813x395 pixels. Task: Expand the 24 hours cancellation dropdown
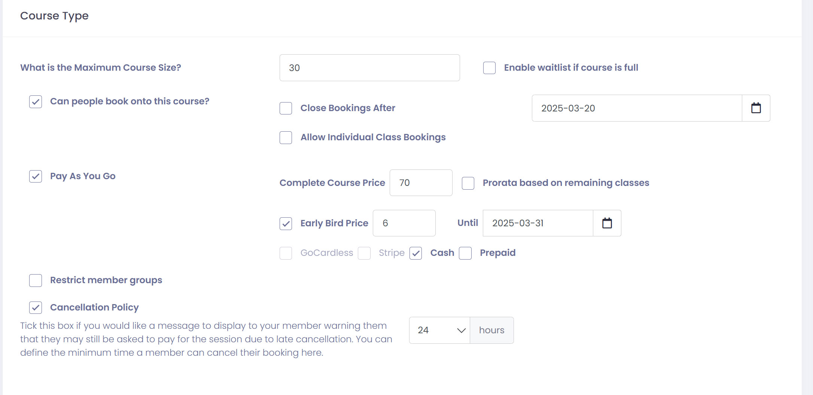(439, 330)
